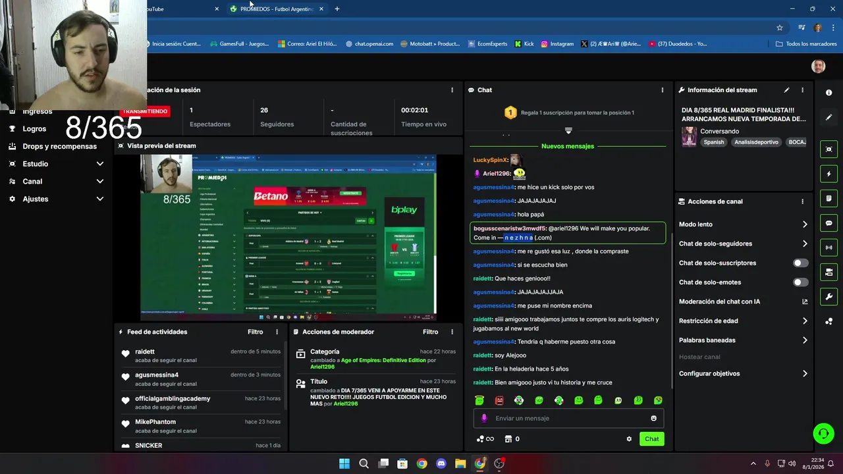843x474 pixels.
Task: Open Configurar objetivos settings
Action: [x=743, y=373]
